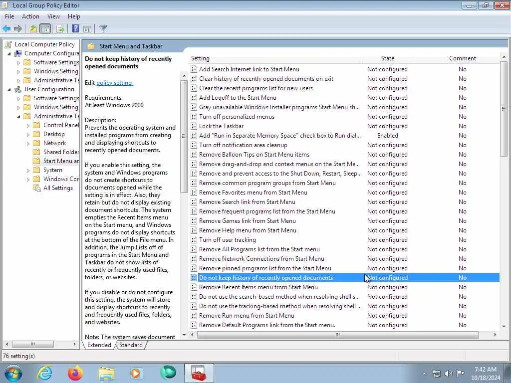
Task: Click the volume speaker tray icon
Action: (x=449, y=374)
